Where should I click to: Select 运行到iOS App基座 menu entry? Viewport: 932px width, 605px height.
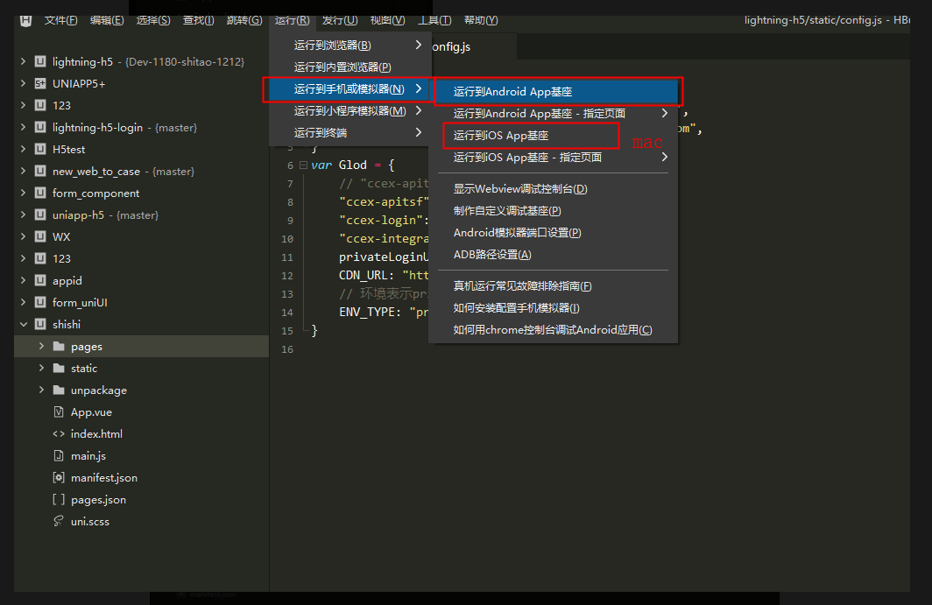click(x=501, y=136)
